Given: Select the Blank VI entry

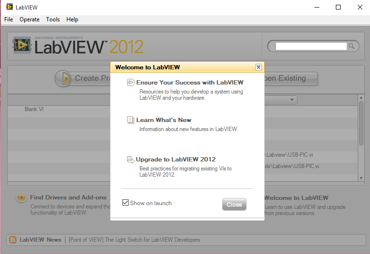Looking at the screenshot, I should pos(34,109).
